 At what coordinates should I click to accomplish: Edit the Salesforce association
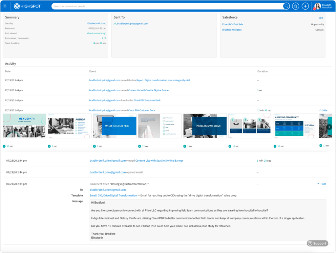[x=321, y=18]
